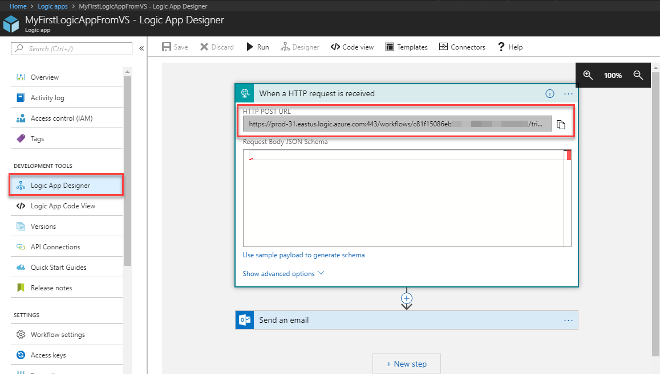660x374 pixels.
Task: Open the Help menu
Action: tap(510, 47)
